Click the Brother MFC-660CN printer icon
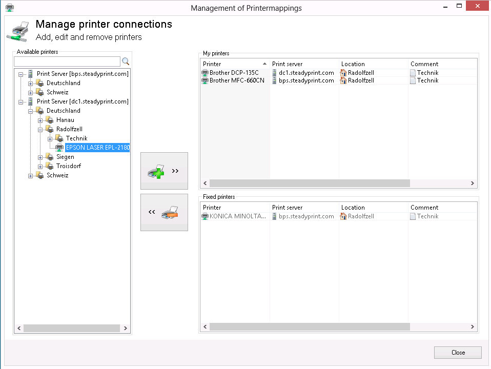Image resolution: width=491 pixels, height=369 pixels. click(205, 80)
